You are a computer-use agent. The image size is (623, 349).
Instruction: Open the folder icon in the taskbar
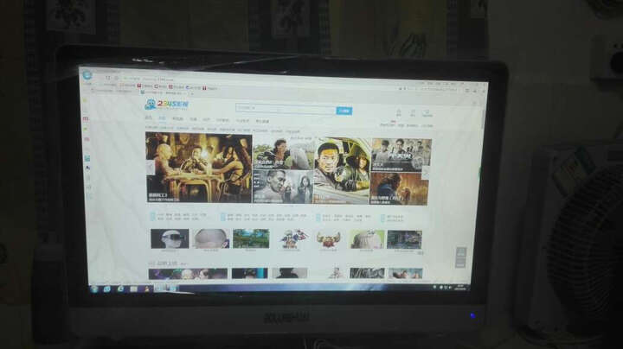coord(134,289)
